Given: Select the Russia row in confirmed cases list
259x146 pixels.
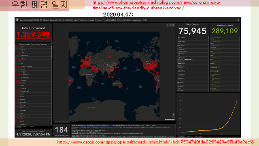Looking at the screenshot, I should (x=33, y=97).
